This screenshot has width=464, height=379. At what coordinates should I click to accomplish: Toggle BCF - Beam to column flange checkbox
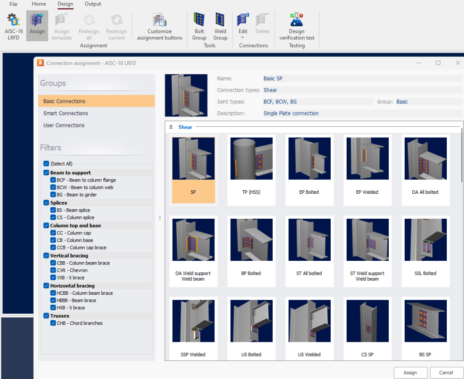tap(53, 180)
